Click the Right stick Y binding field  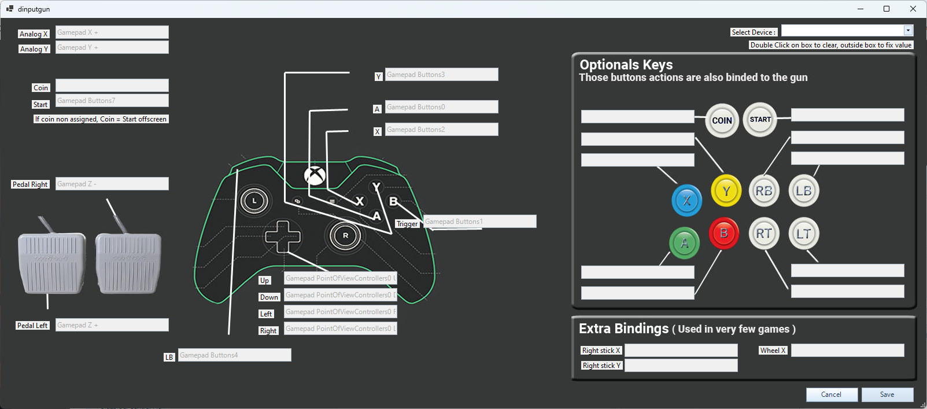click(x=681, y=366)
